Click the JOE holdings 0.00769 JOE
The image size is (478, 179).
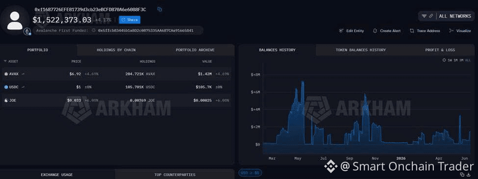(x=143, y=100)
